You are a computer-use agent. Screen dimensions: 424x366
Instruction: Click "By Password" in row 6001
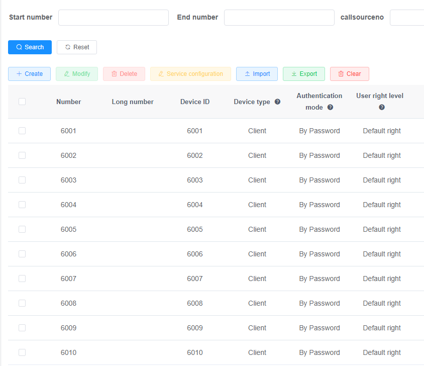[320, 131]
